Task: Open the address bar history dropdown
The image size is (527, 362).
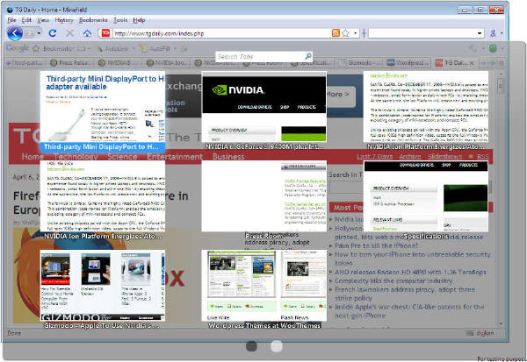Action: (x=355, y=33)
